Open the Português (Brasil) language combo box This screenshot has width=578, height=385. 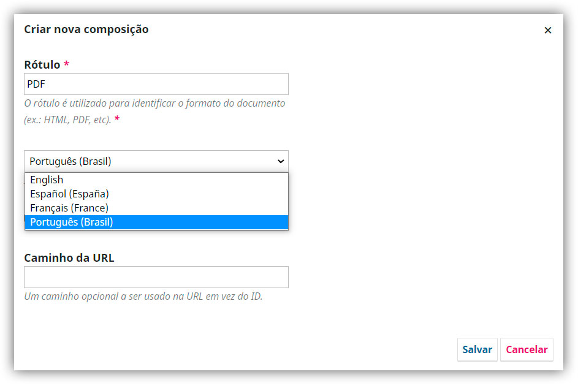156,161
